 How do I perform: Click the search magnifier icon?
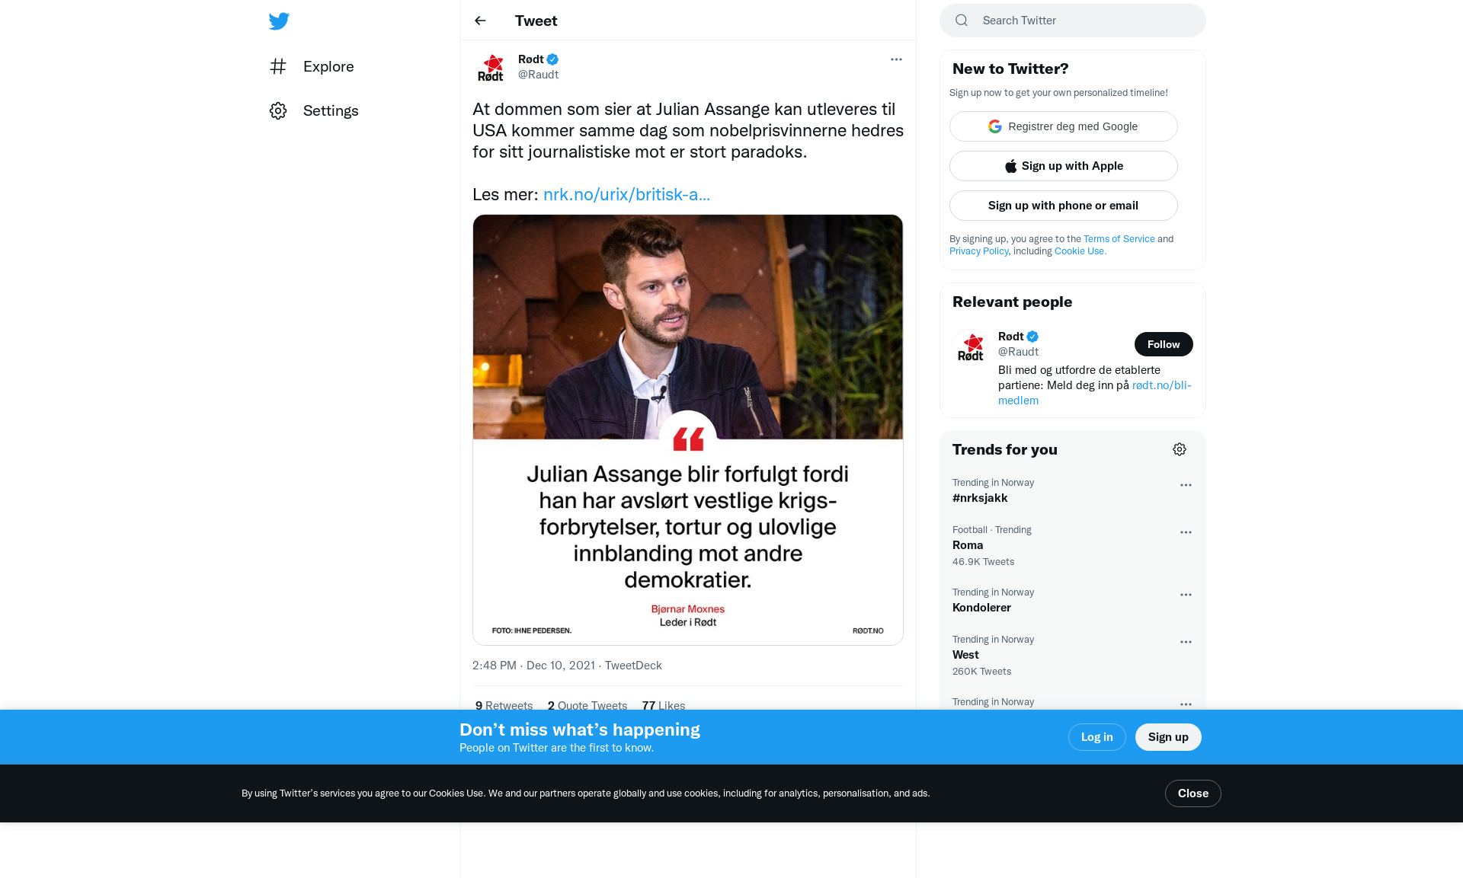tap(962, 21)
